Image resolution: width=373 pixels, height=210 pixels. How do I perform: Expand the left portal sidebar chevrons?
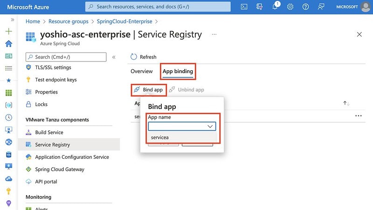pos(13,20)
